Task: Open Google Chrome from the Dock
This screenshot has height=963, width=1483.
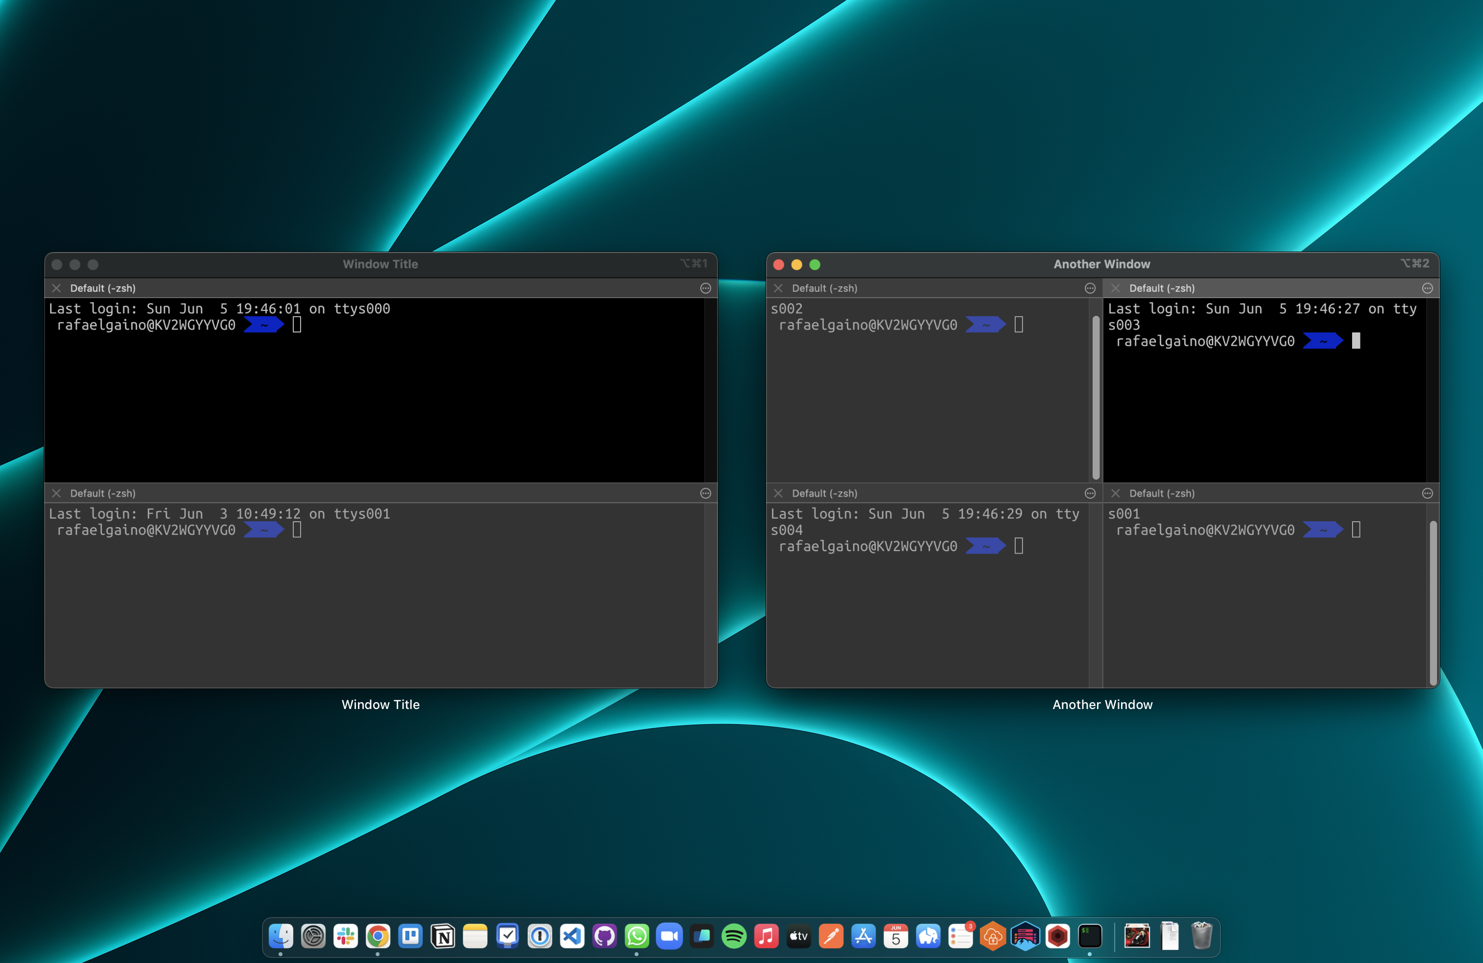Action: 378,936
